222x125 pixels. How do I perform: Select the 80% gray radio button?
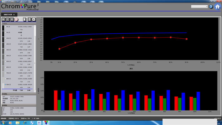[x=5, y=79]
